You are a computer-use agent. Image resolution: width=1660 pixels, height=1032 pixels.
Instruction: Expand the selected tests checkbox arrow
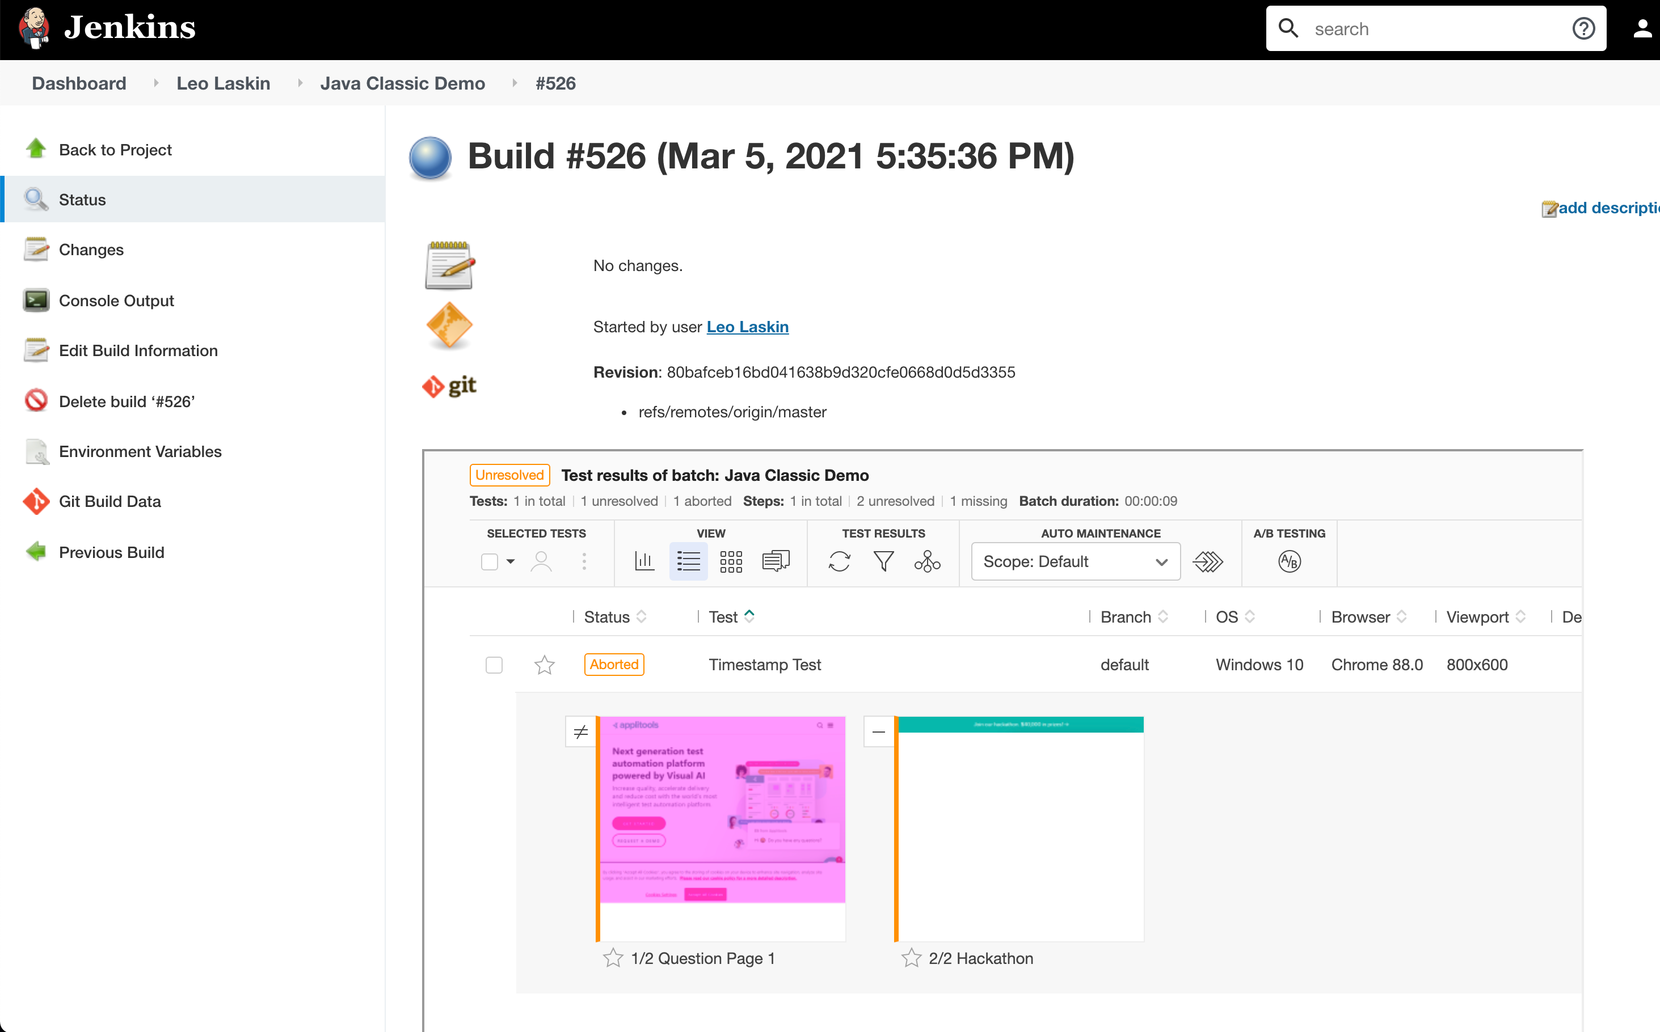pos(510,562)
